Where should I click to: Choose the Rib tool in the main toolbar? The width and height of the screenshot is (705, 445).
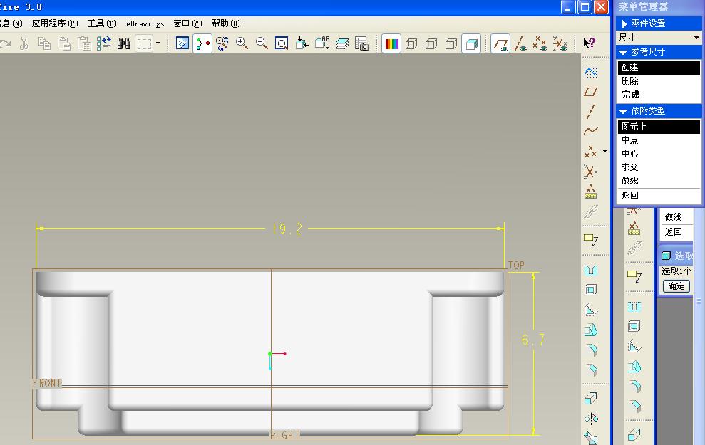(590, 310)
